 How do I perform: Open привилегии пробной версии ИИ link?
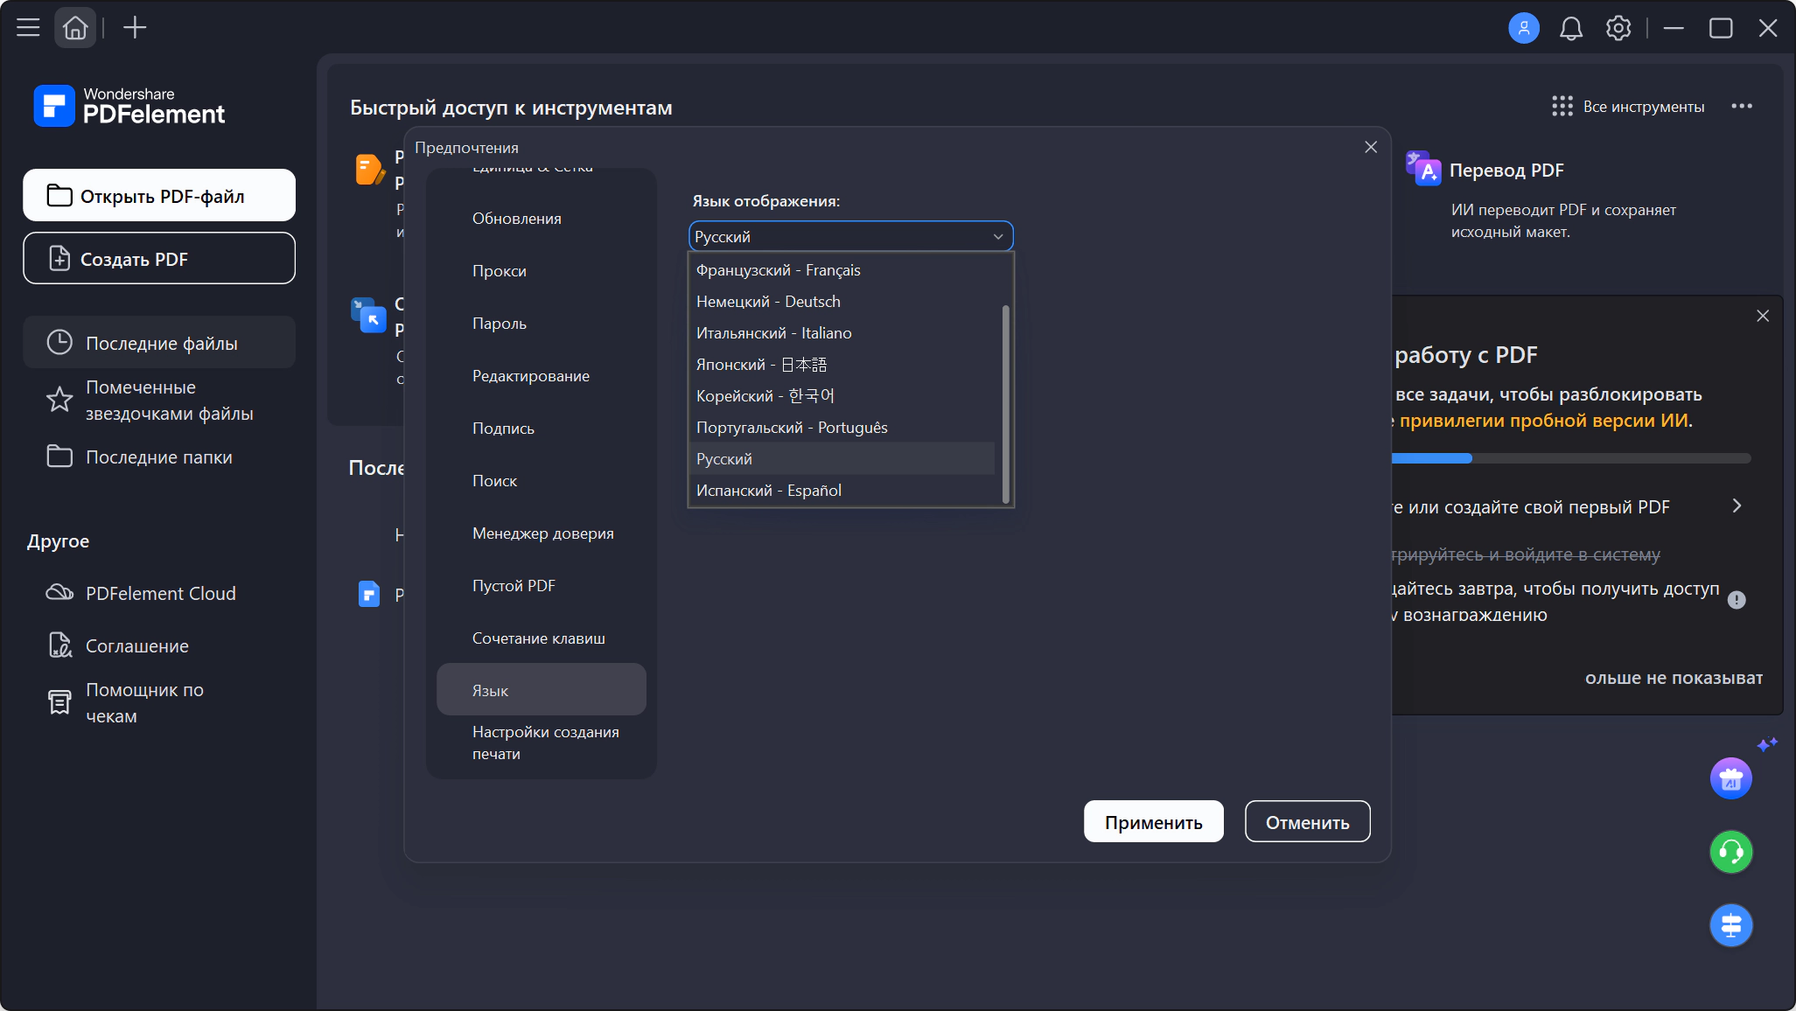click(1544, 421)
